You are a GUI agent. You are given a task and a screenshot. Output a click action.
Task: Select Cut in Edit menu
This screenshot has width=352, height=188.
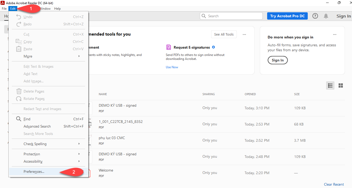(x=49, y=34)
